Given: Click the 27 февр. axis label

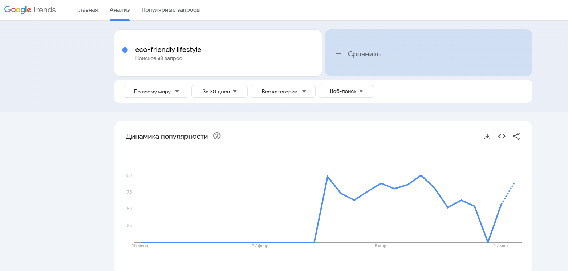Looking at the screenshot, I should tap(261, 246).
